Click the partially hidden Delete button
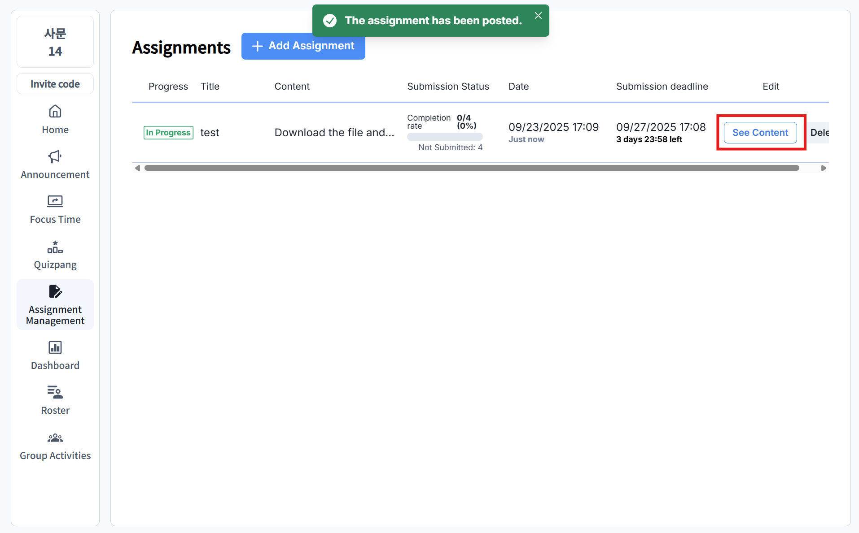 click(819, 133)
